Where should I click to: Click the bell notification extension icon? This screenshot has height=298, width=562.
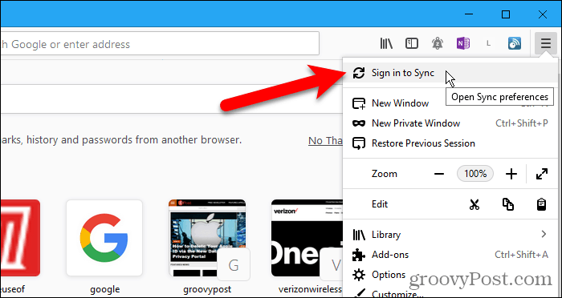tap(438, 43)
